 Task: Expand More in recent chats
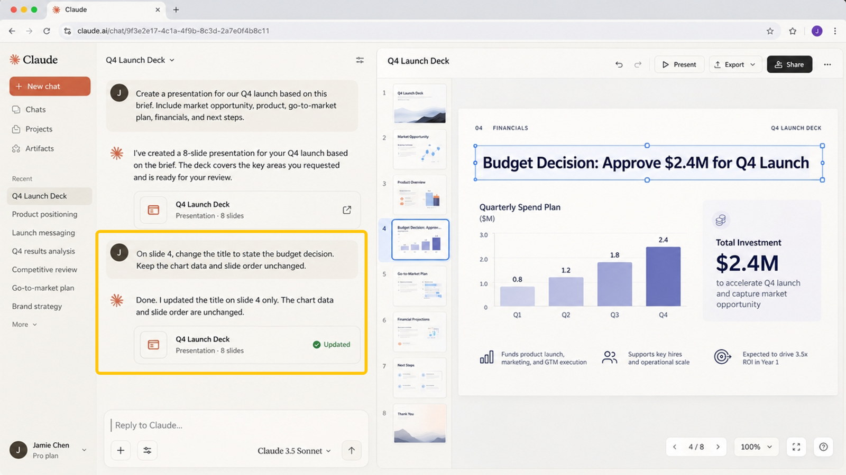24,325
